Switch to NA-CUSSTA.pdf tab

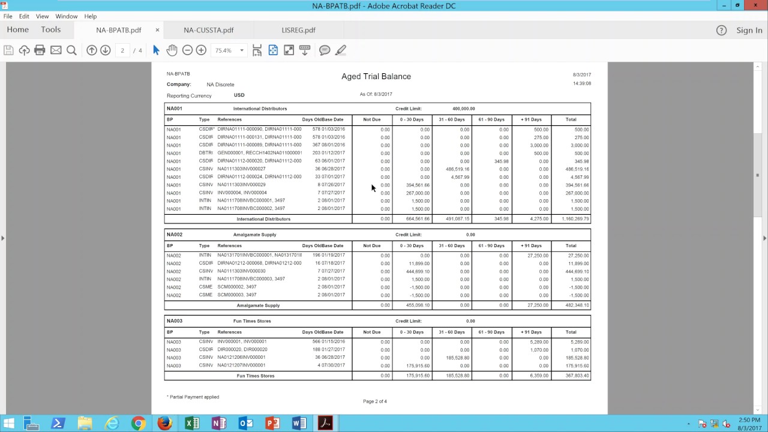click(209, 30)
